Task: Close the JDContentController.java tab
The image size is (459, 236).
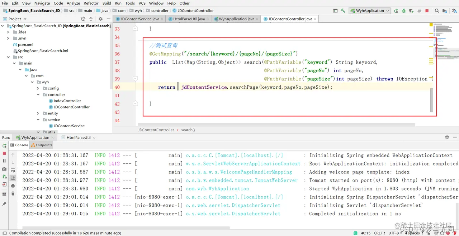Action: pos(315,19)
